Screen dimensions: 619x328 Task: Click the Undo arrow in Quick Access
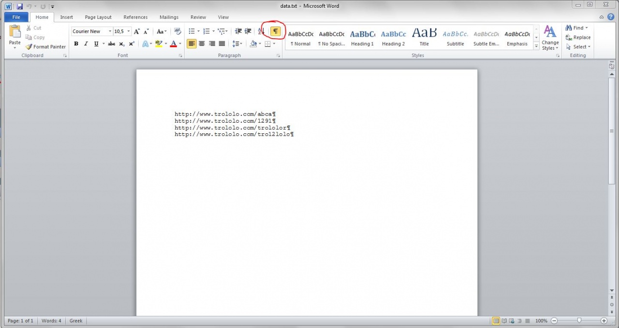point(29,7)
